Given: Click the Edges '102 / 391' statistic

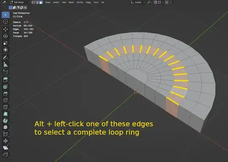Looking at the screenshot, I should 29,29.
